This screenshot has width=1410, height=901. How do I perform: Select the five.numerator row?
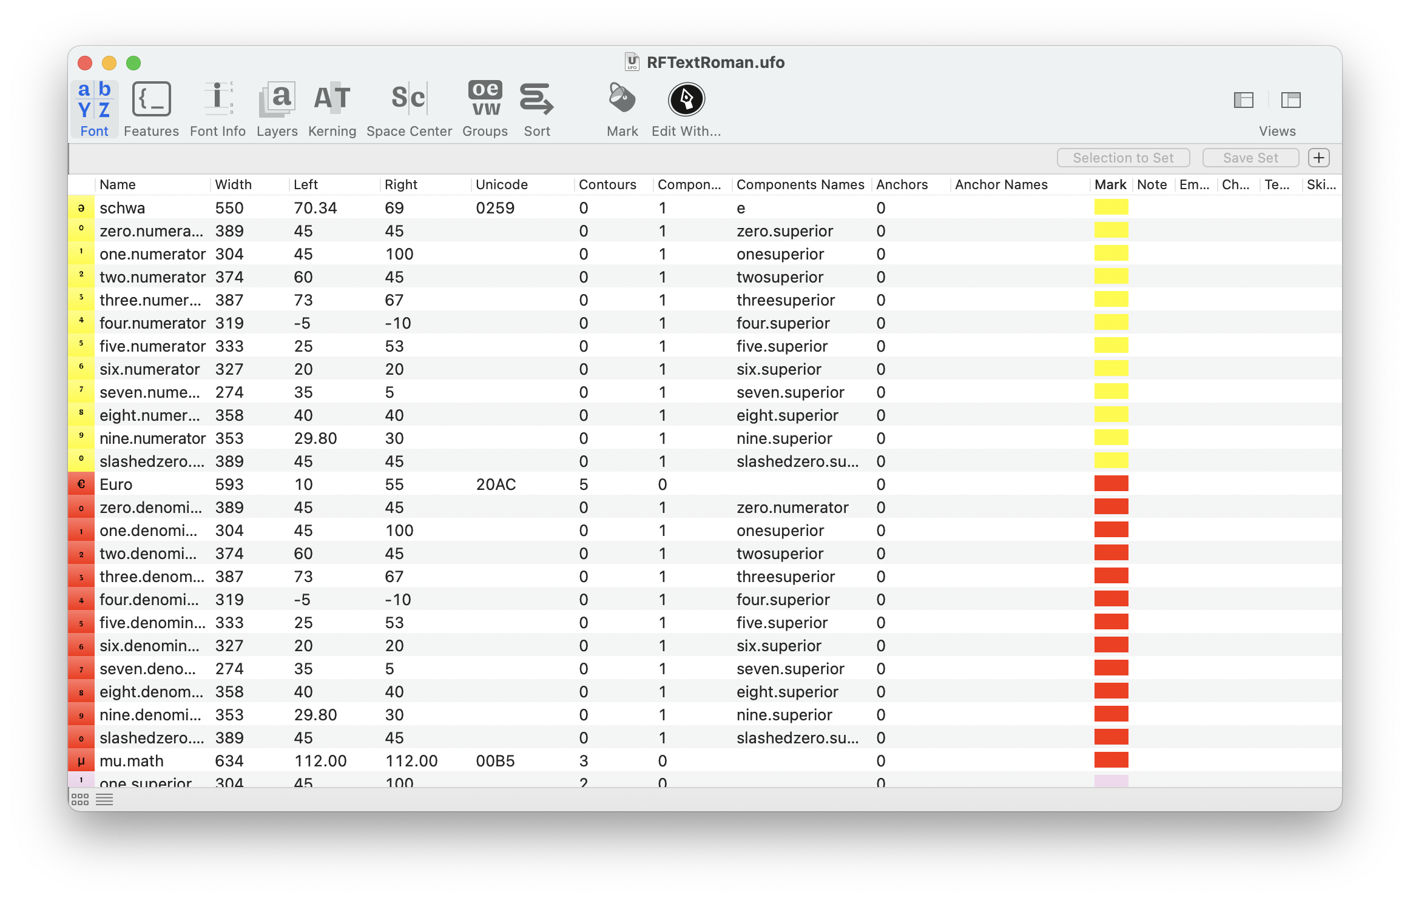point(705,346)
